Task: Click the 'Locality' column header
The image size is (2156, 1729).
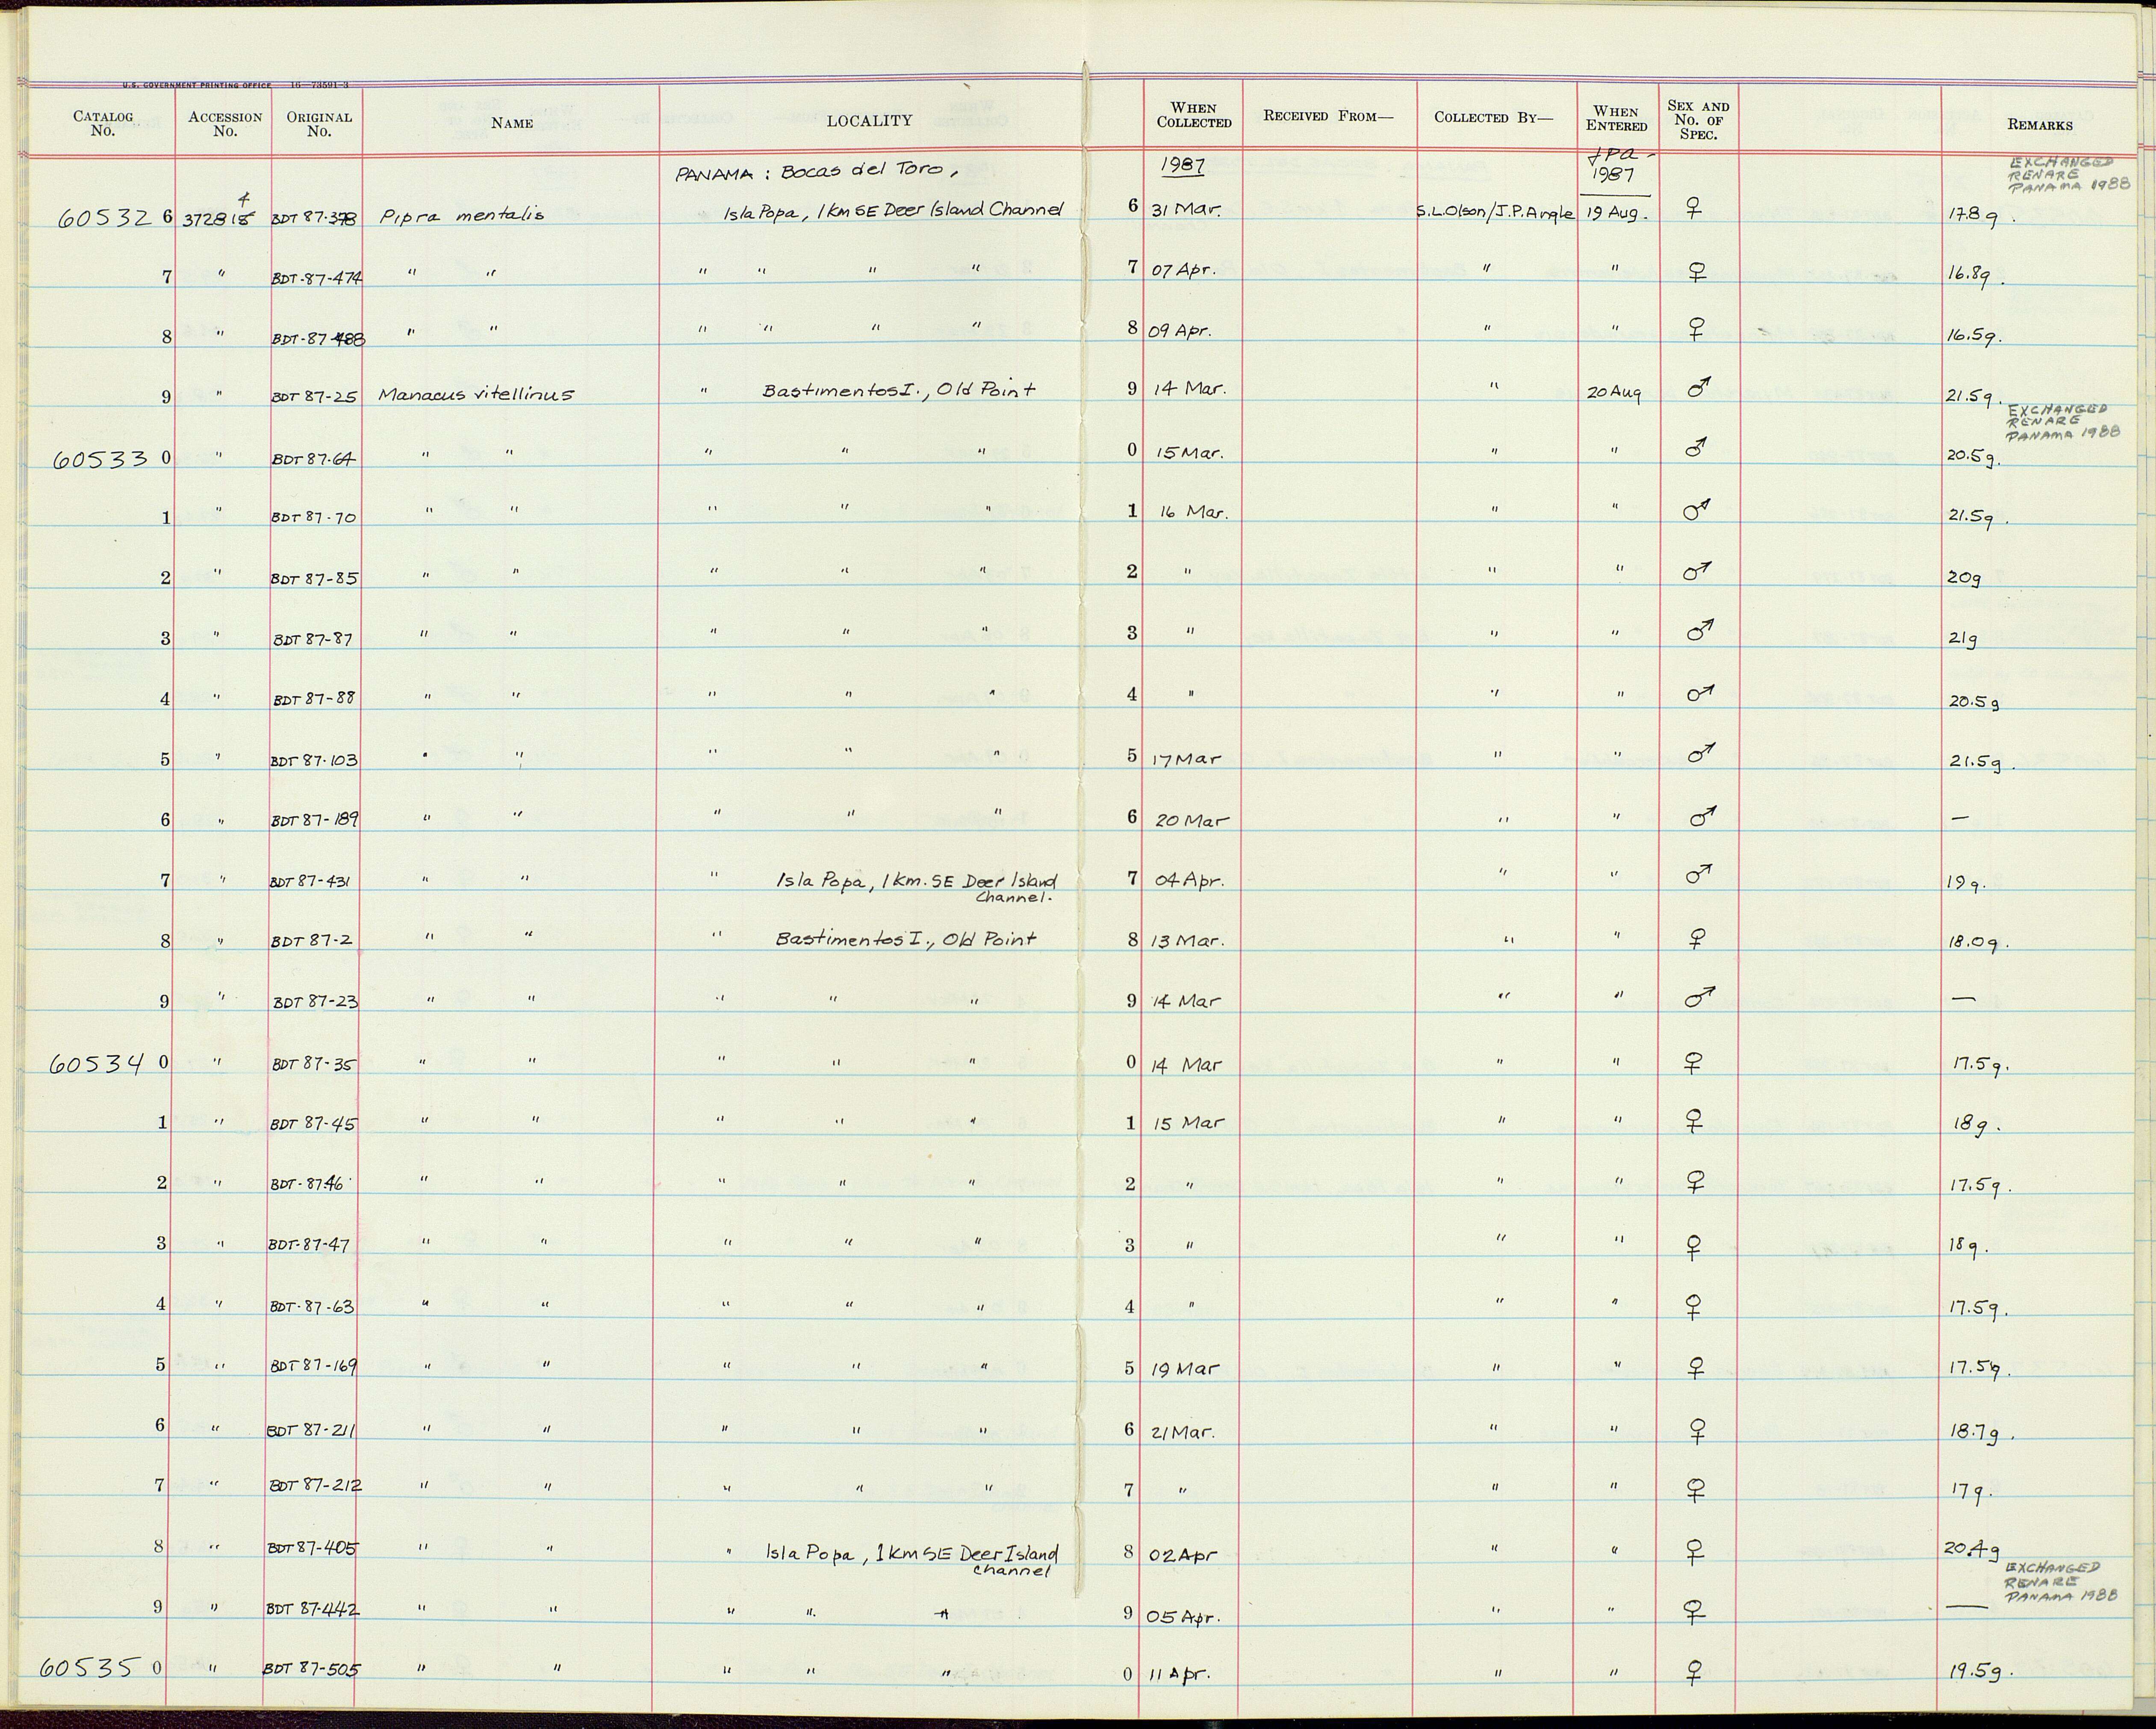Action: (869, 120)
